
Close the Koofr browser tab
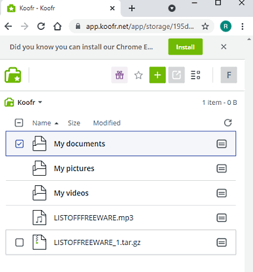112,8
